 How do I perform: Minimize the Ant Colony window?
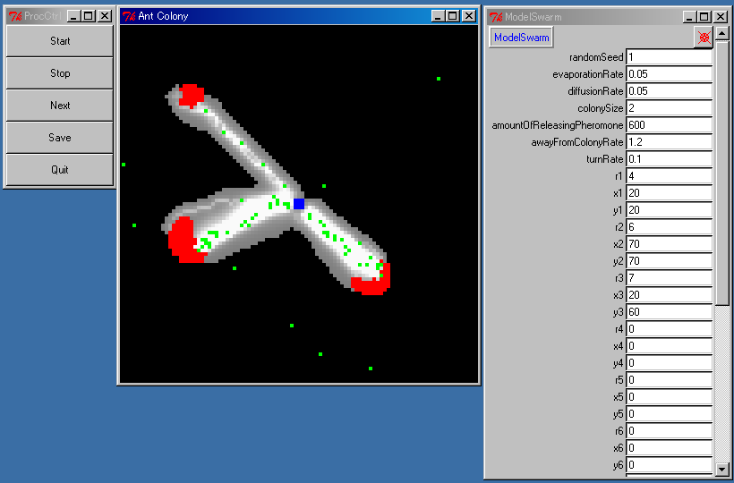(438, 16)
